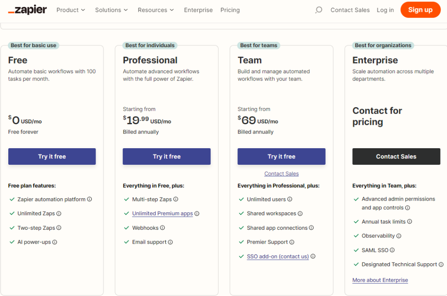Click info icon next to SAML SSO

click(x=392, y=250)
